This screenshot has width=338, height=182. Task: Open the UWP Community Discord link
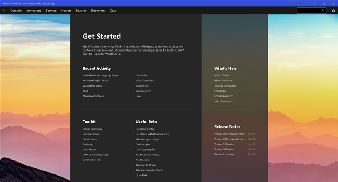coord(96,155)
